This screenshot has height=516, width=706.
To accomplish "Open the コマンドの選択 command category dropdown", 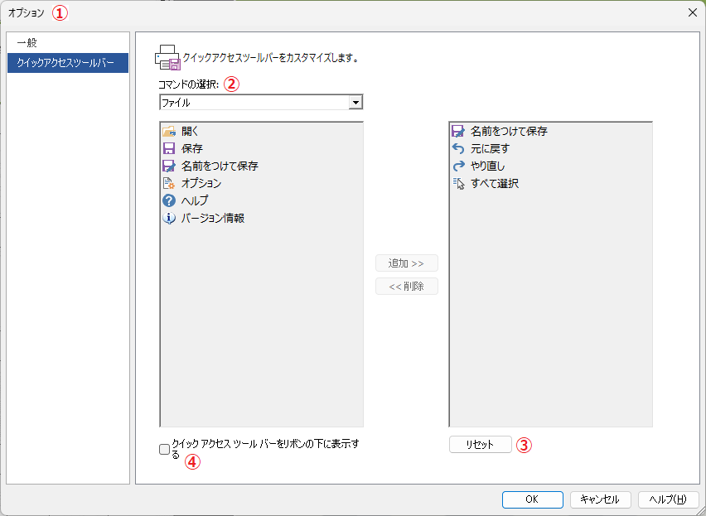I will pos(356,101).
